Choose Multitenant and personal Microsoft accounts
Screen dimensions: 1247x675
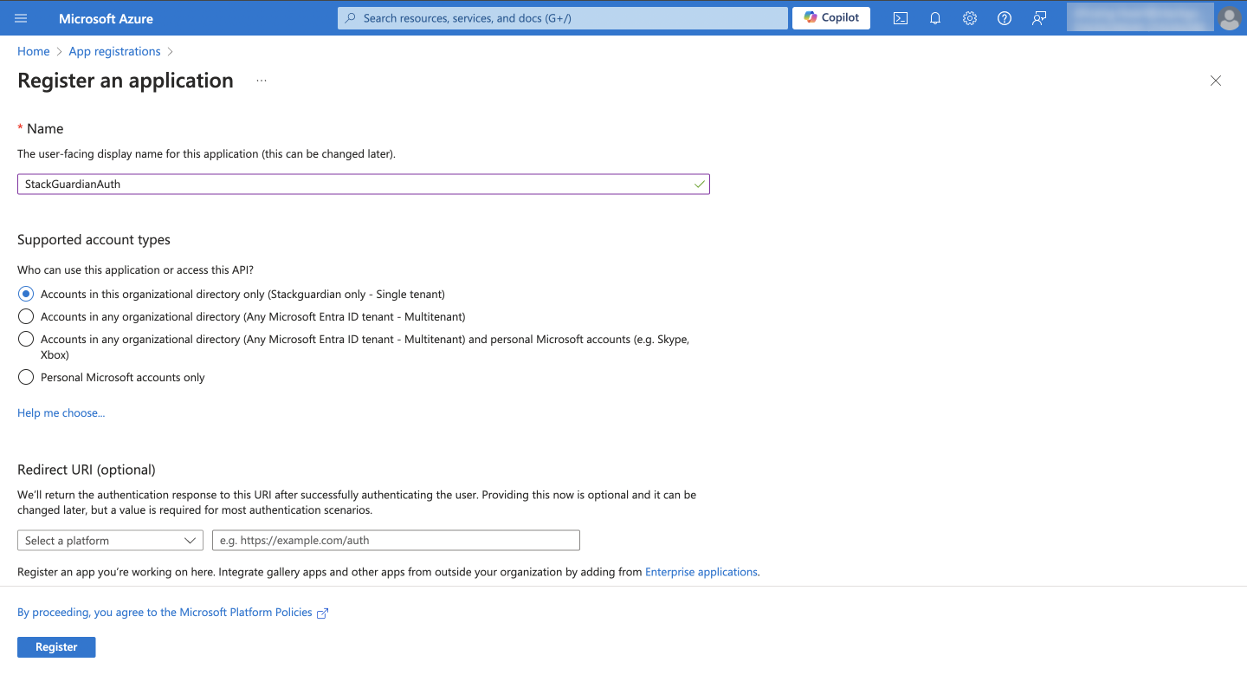coord(26,340)
